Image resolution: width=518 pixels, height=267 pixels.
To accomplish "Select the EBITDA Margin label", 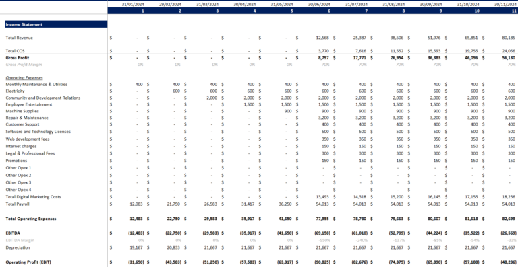I will click(20, 240).
